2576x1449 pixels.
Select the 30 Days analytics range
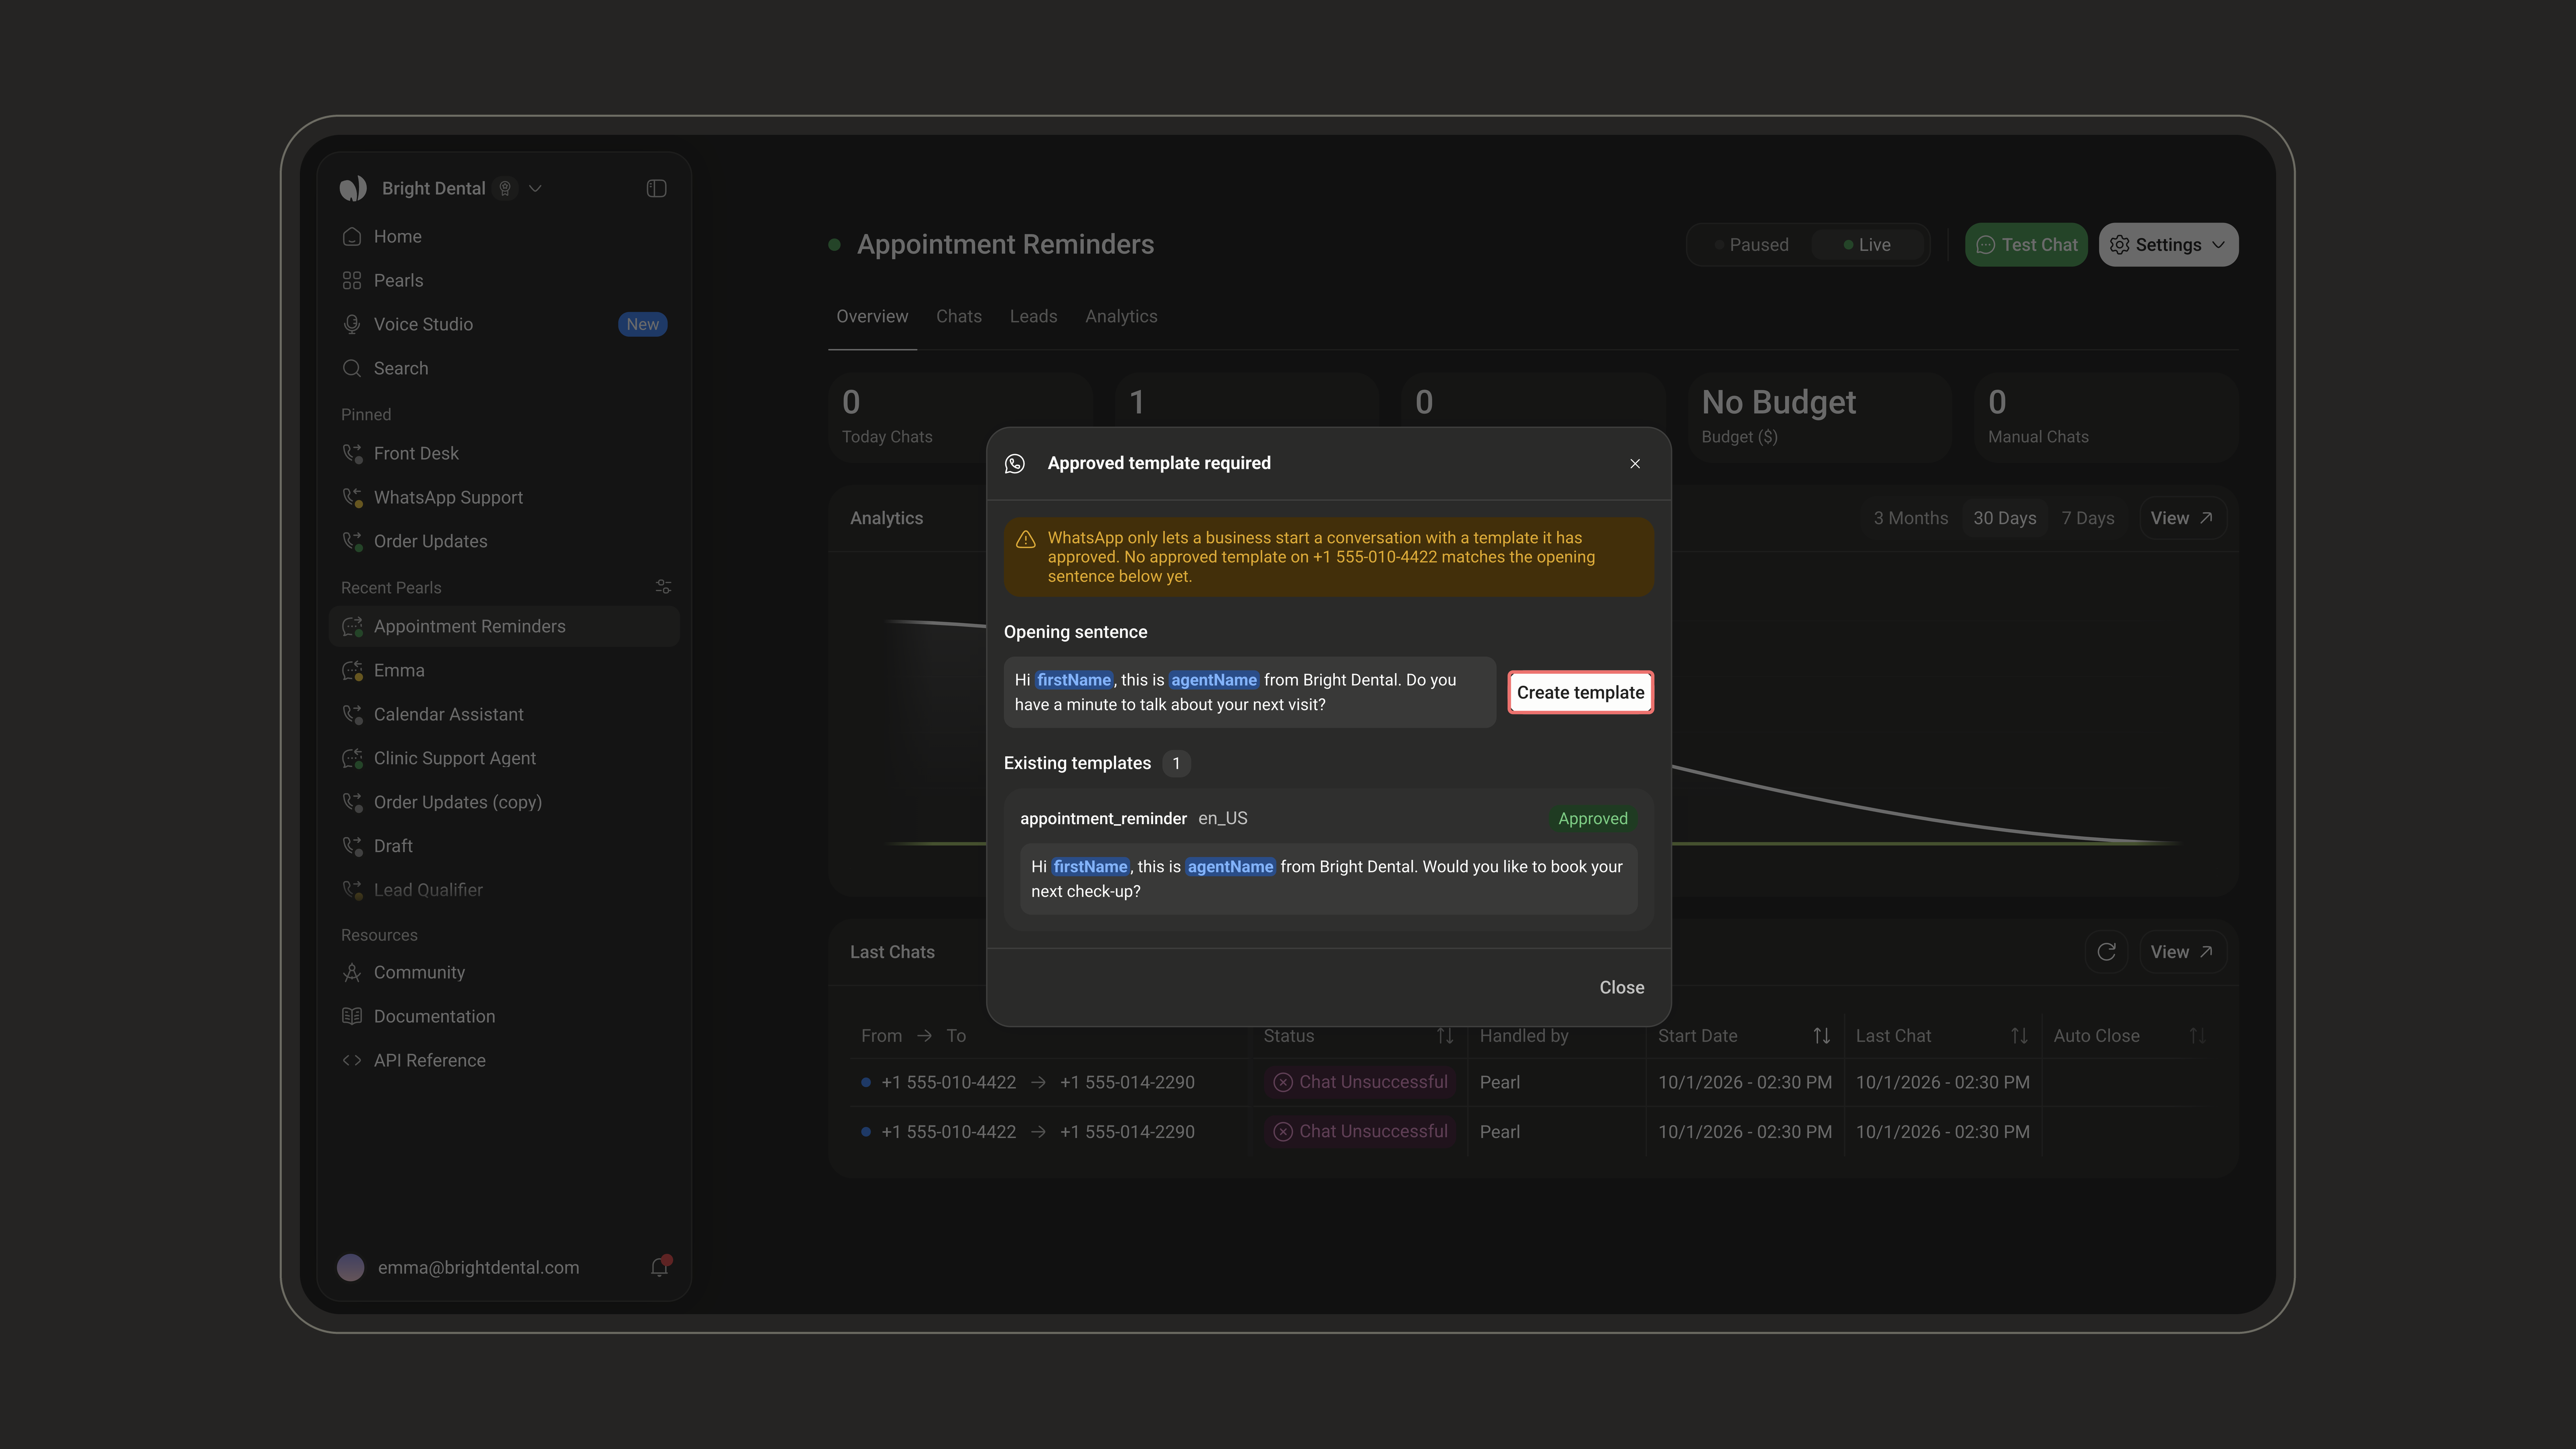pyautogui.click(x=2004, y=518)
